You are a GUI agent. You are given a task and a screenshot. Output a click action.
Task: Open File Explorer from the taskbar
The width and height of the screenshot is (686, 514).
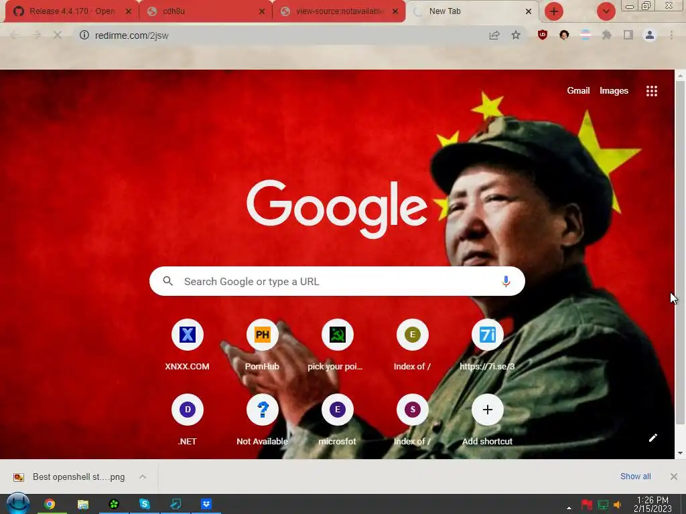82,504
